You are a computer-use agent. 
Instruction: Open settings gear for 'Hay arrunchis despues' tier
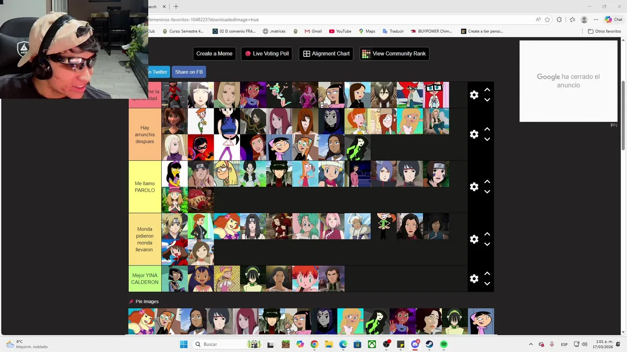pyautogui.click(x=474, y=134)
